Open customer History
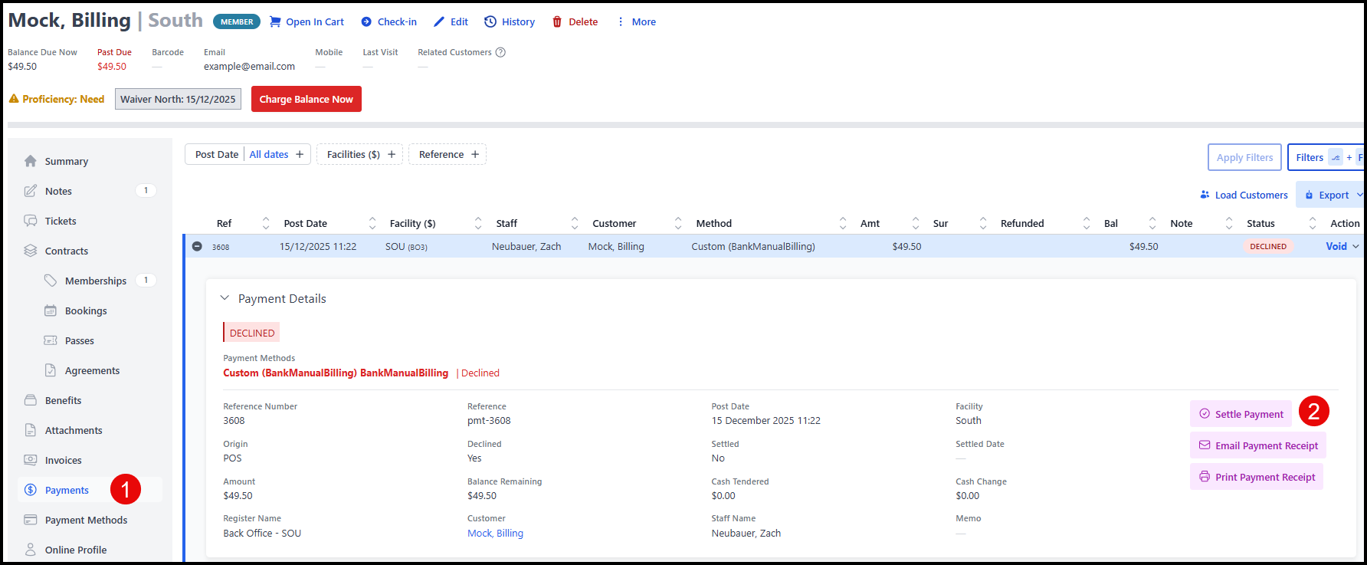This screenshot has height=565, width=1367. click(x=510, y=21)
